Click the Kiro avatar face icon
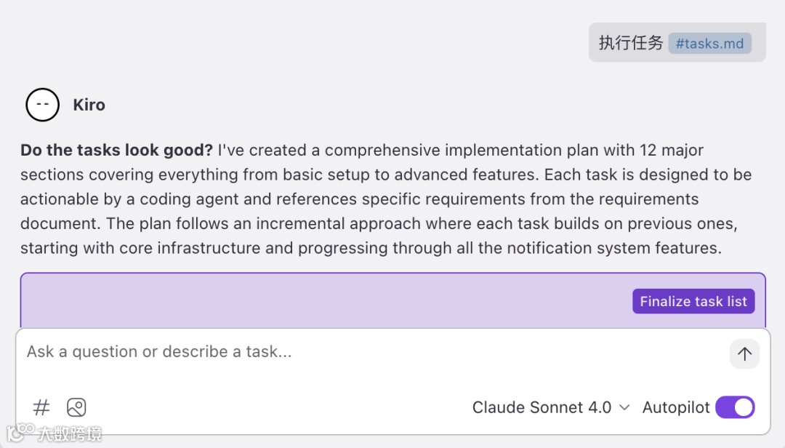The height and width of the screenshot is (448, 785). (42, 105)
